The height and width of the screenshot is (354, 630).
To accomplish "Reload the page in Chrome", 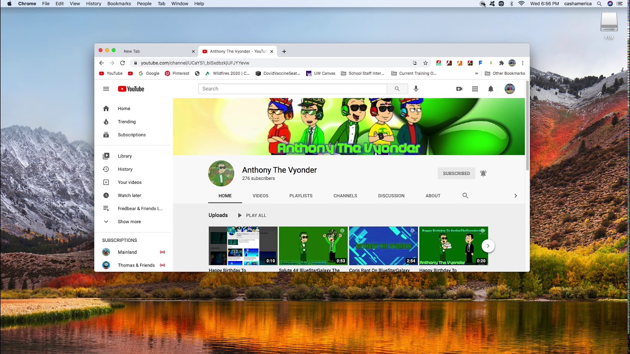I will click(x=123, y=63).
